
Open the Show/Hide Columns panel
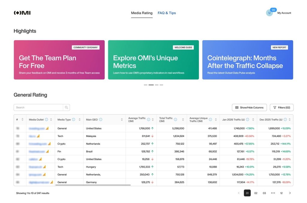[249, 107]
